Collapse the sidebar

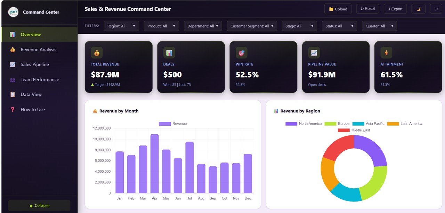pos(39,205)
